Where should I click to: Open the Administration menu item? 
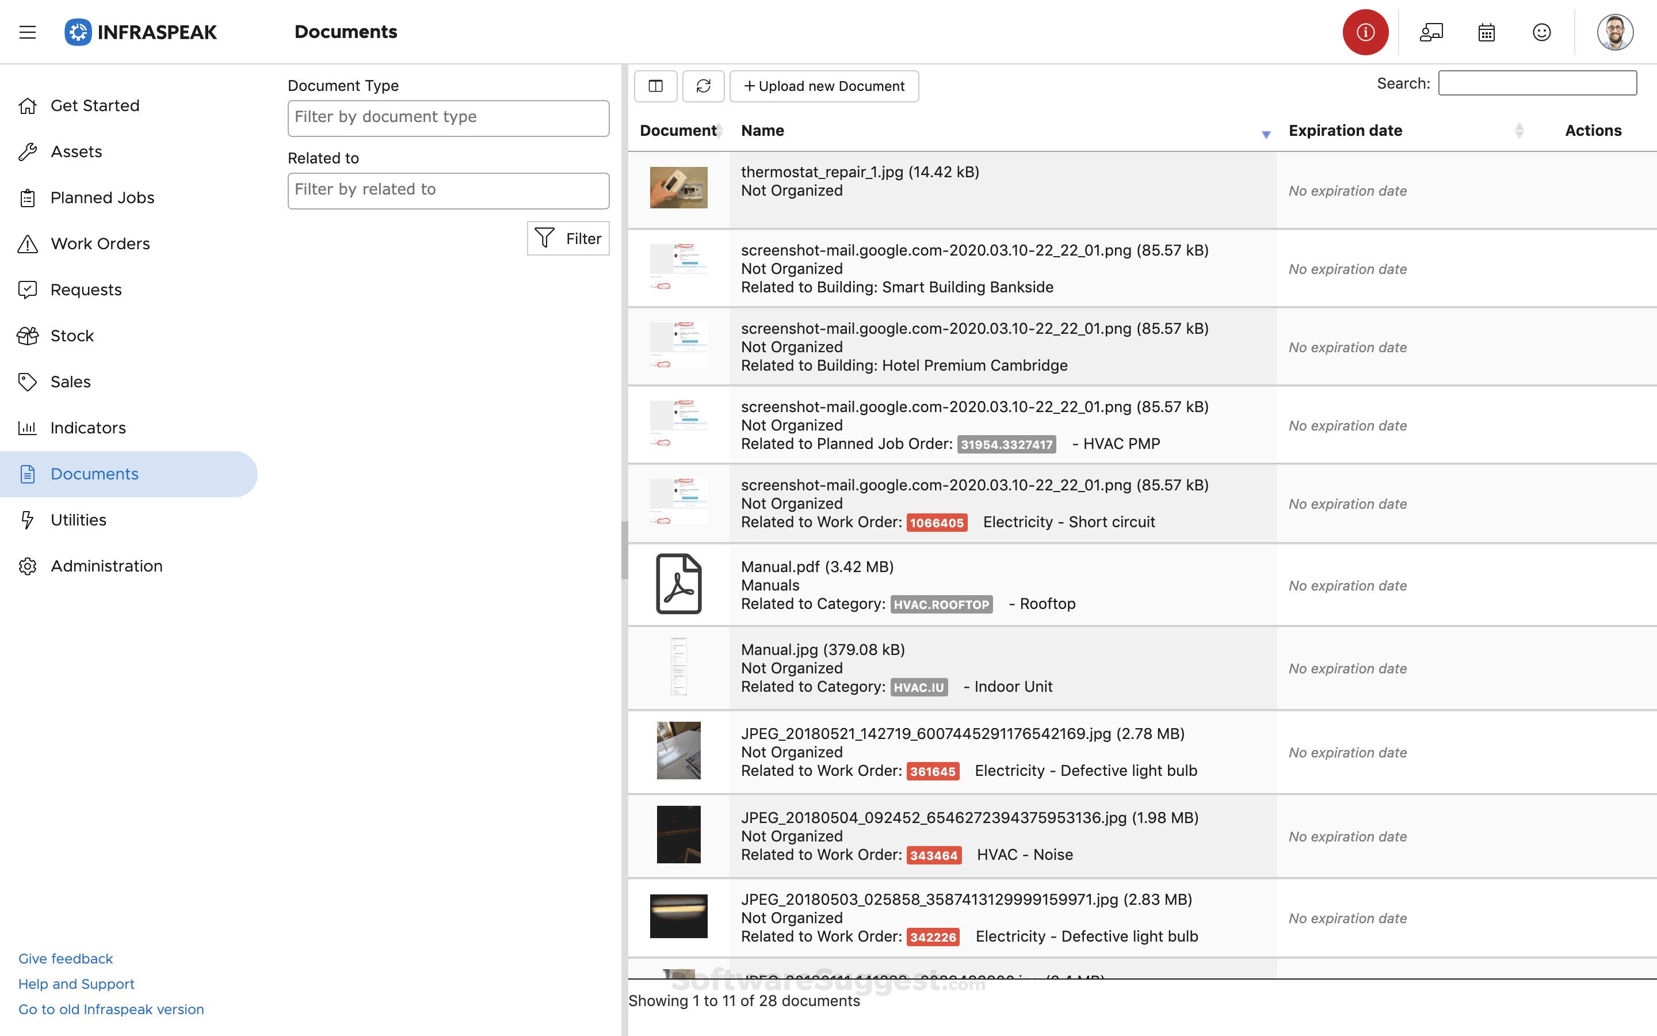(106, 565)
